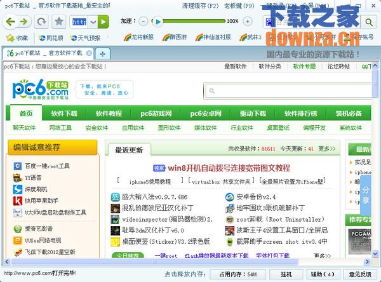
Task: Select the 首页 navigation tab
Action: pyautogui.click(x=26, y=113)
